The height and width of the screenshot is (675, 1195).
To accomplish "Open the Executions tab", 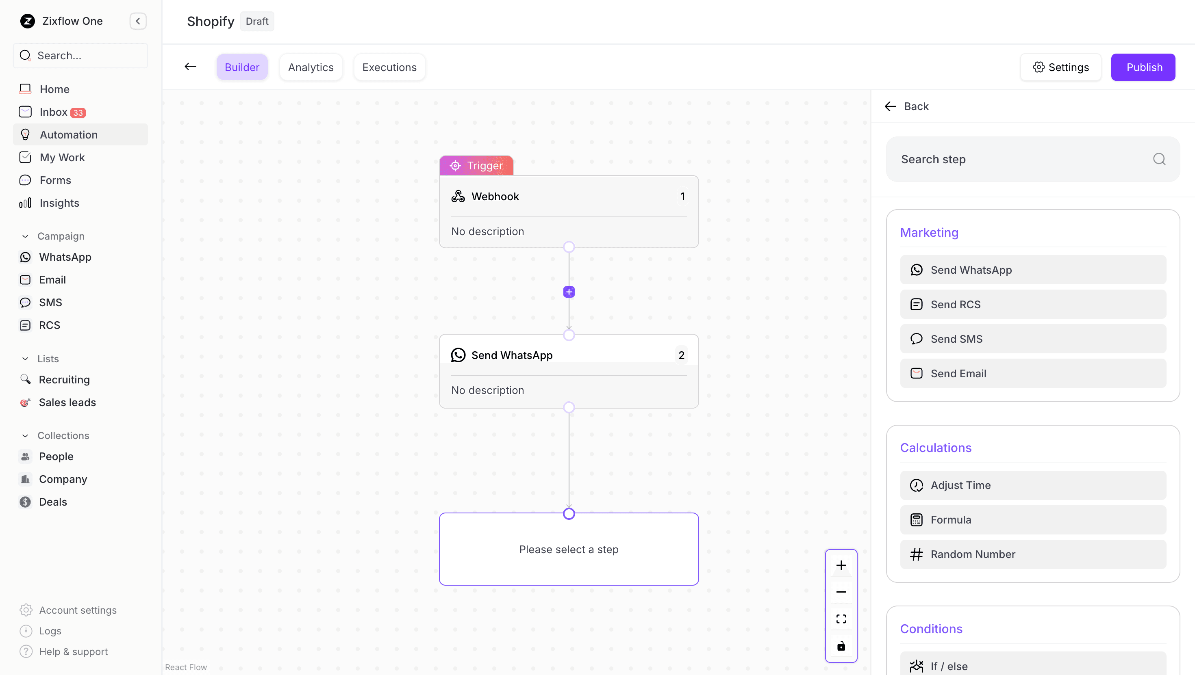I will click(x=389, y=67).
